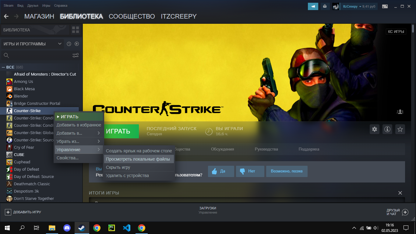Screen dimensions: 416x234
Task: Open File Explorer from the taskbar
Action: pos(52,228)
